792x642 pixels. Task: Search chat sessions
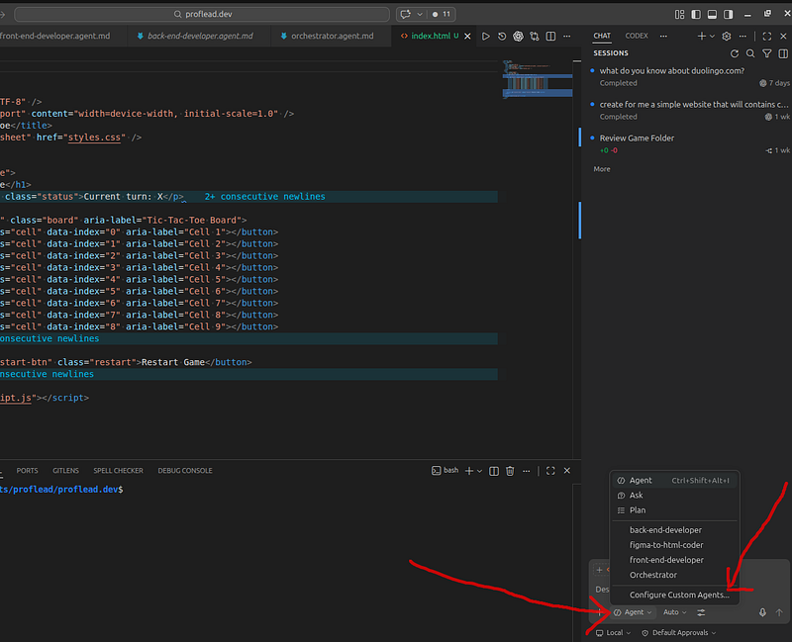point(750,53)
